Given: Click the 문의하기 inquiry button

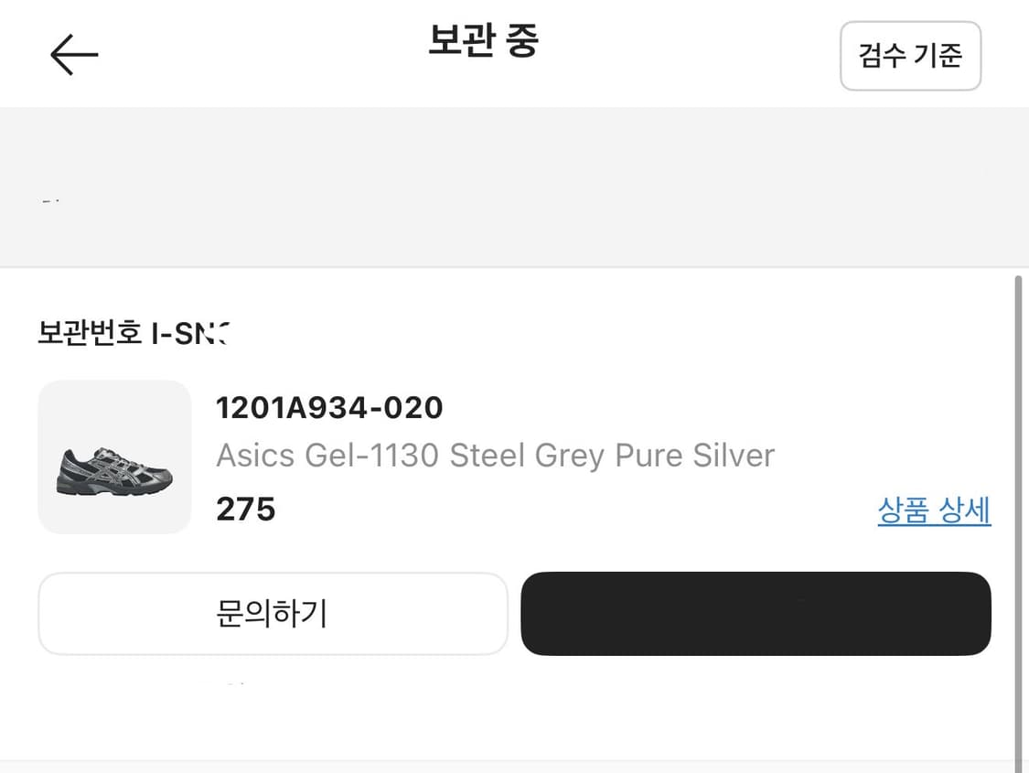Looking at the screenshot, I should click(273, 614).
